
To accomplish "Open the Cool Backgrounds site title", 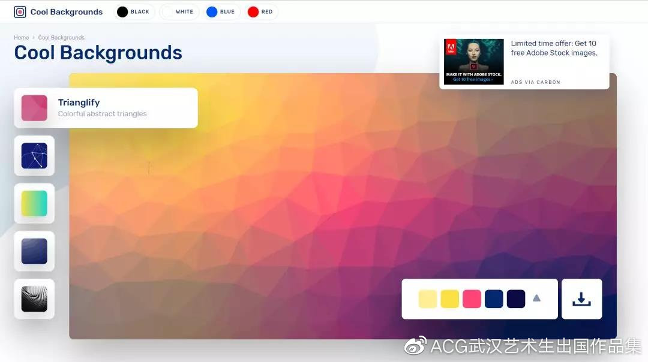I will (x=67, y=12).
